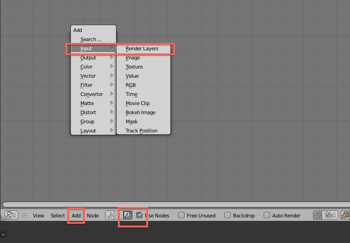The width and height of the screenshot is (350, 243).
Task: Add a Mask input node
Action: [143, 121]
